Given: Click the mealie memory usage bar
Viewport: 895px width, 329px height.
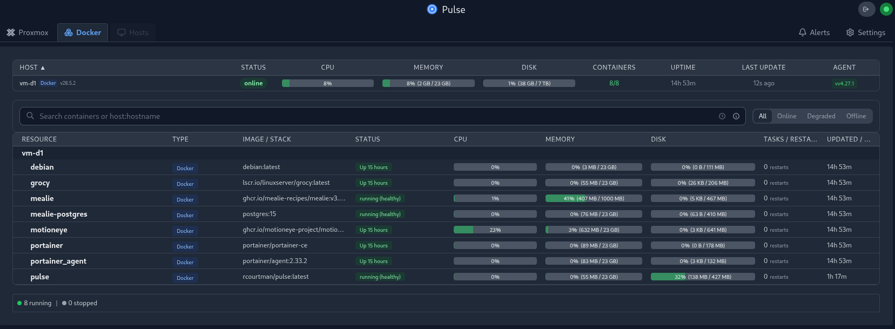Looking at the screenshot, I should (x=594, y=198).
